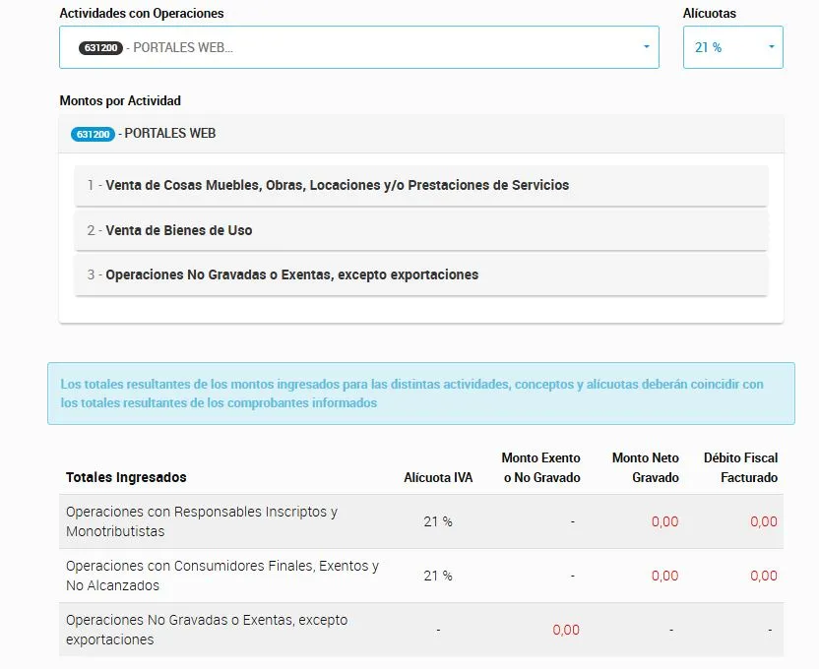The image size is (819, 669).
Task: Click the Alícuotas label
Action: point(710,14)
